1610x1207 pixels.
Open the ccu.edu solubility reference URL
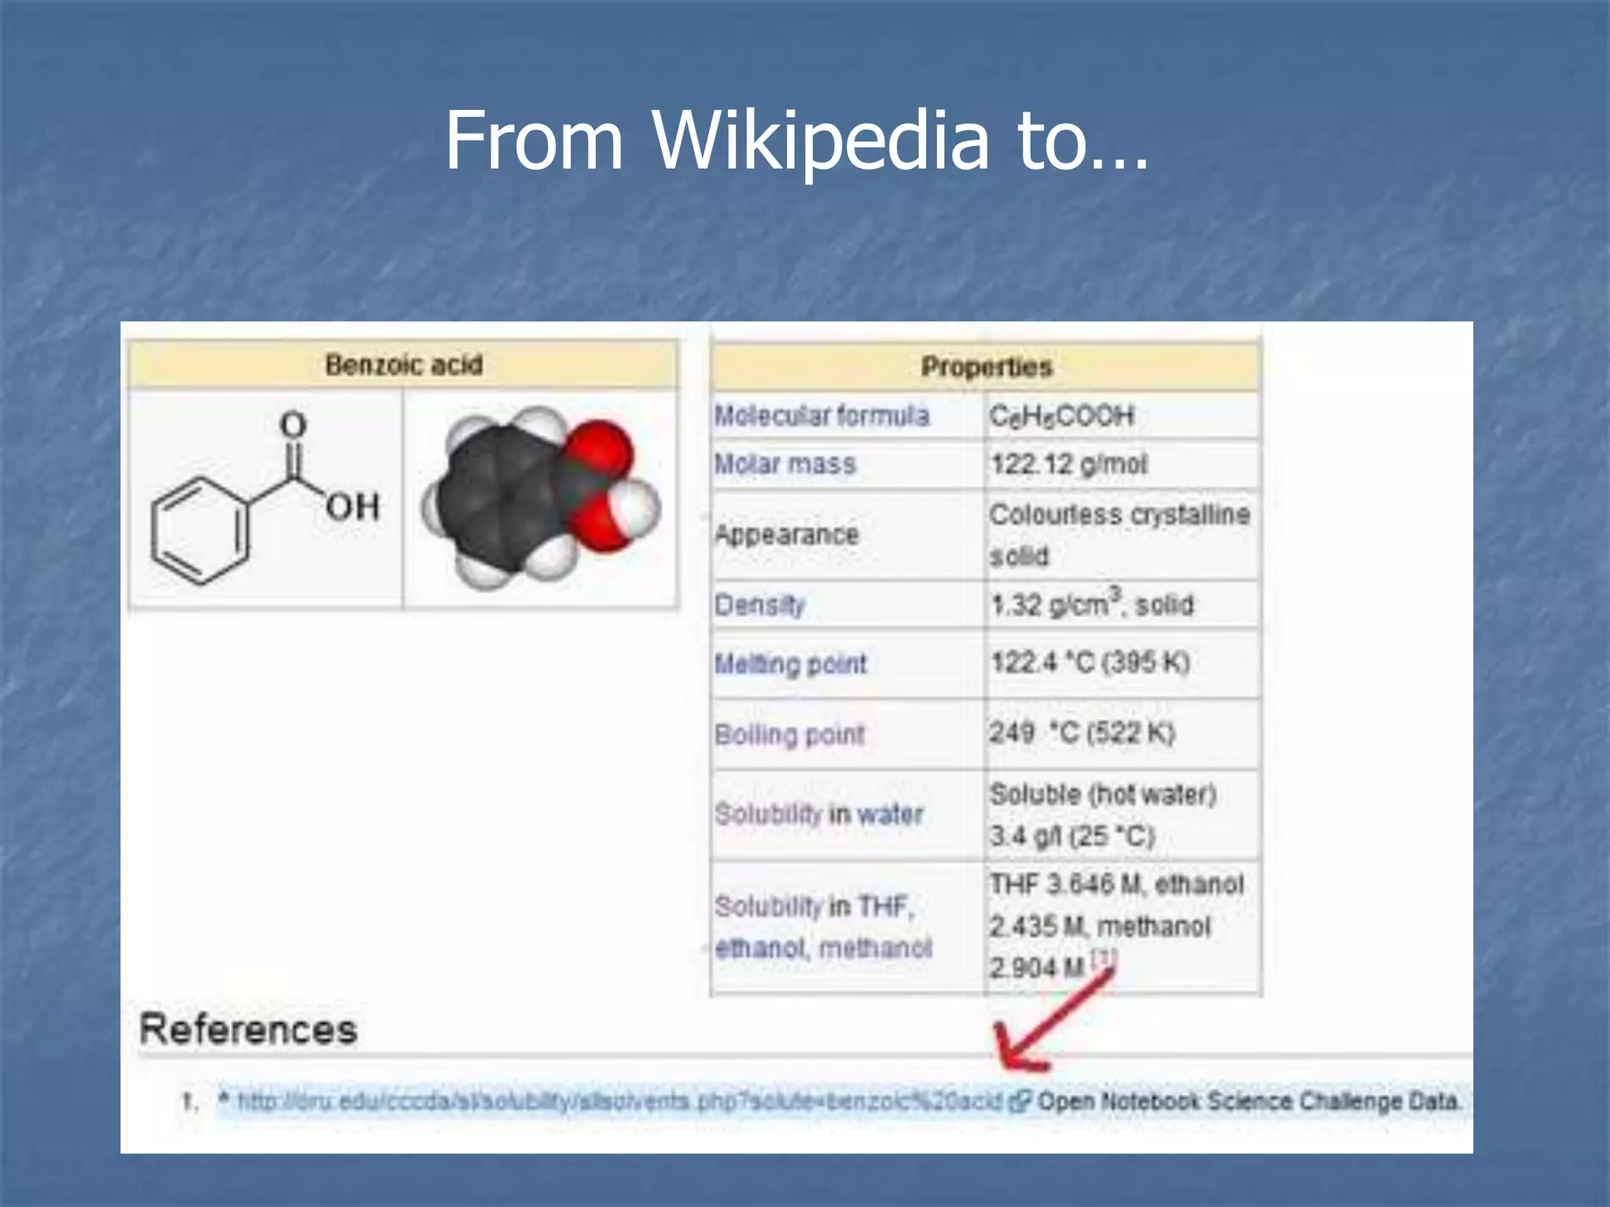619,1102
